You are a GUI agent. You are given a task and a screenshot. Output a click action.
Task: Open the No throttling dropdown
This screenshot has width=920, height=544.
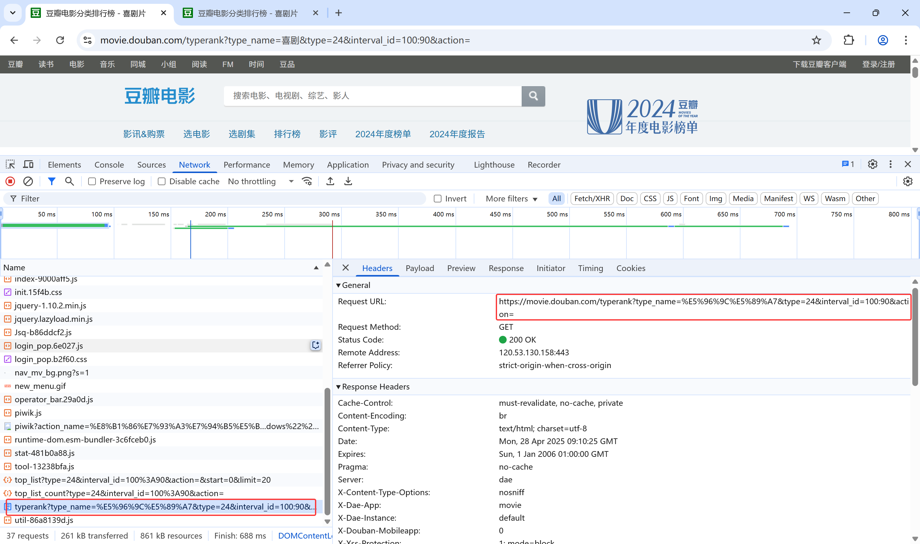click(x=261, y=181)
